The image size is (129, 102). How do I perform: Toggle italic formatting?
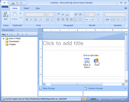point(31,20)
